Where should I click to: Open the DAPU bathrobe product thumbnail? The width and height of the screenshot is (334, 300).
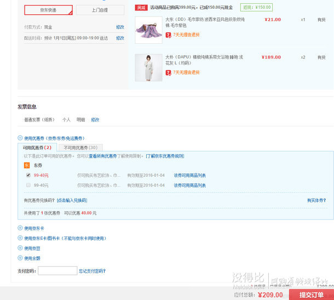click(149, 67)
